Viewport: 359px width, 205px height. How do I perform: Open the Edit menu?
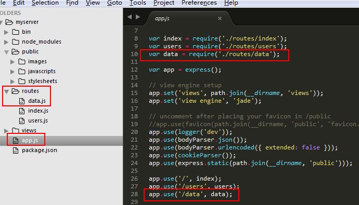tap(19, 3)
